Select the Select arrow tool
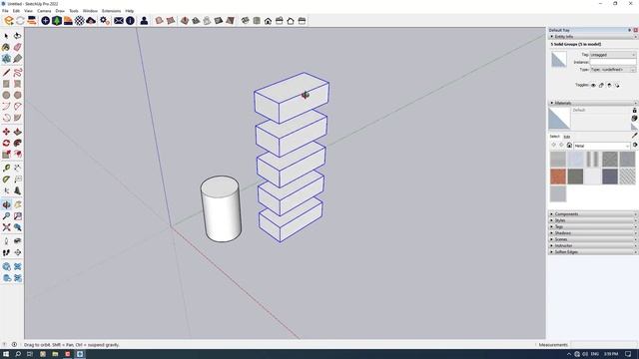 6,36
